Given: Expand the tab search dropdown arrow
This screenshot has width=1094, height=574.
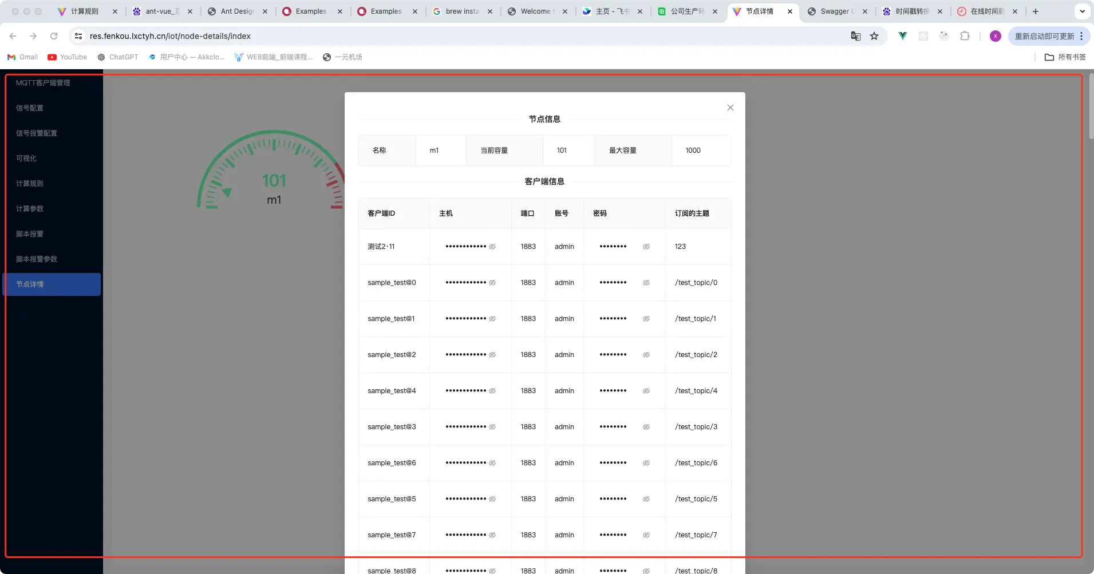Looking at the screenshot, I should (x=1082, y=11).
